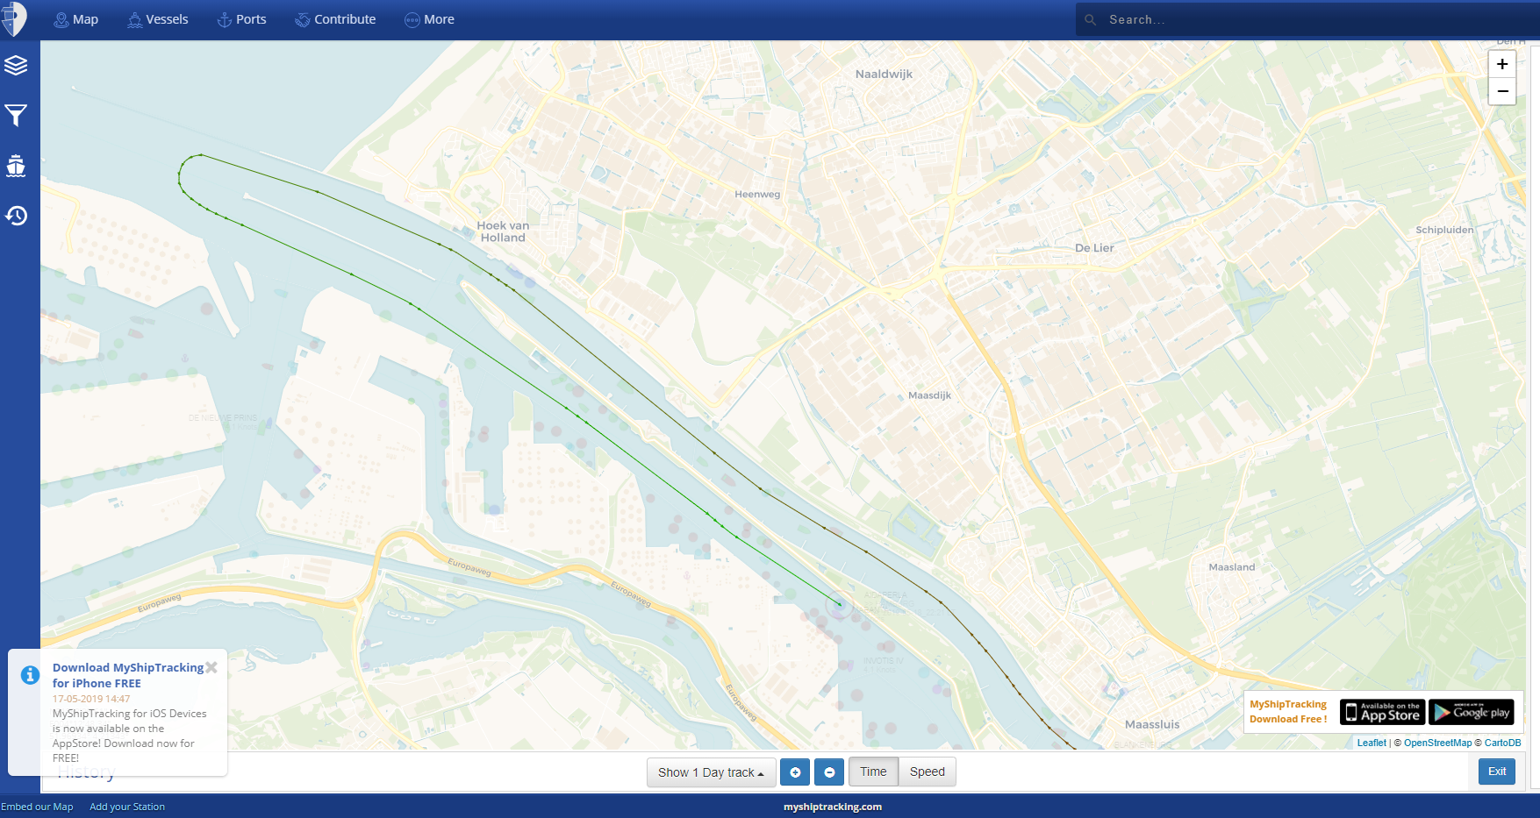Click the De Lier map label
Screen dimensions: 1540x818
click(1094, 248)
